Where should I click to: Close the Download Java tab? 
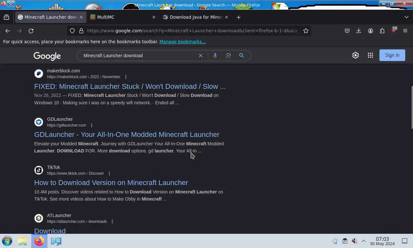(x=227, y=17)
